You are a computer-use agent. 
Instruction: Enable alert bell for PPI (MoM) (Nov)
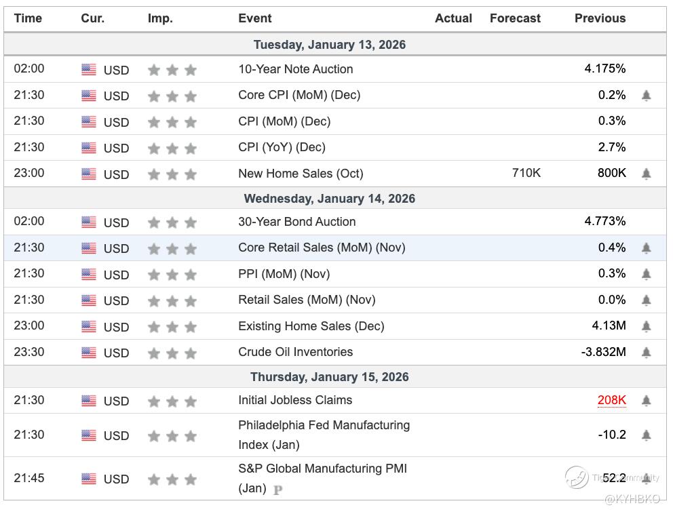(646, 274)
